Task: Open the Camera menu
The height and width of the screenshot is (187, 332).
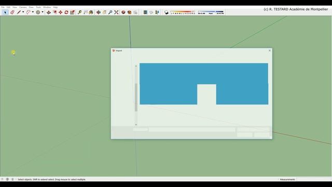Action: click(x=23, y=7)
